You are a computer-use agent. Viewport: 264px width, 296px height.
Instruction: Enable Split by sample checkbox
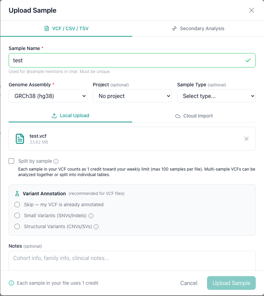[11, 161]
